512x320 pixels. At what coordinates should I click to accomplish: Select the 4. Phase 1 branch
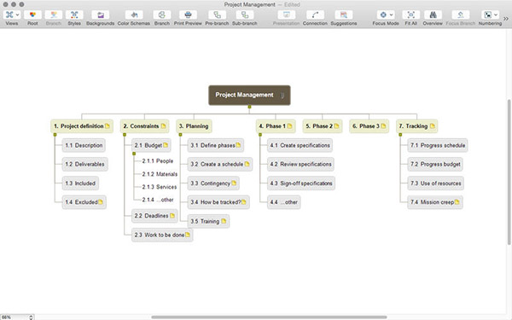tap(276, 126)
